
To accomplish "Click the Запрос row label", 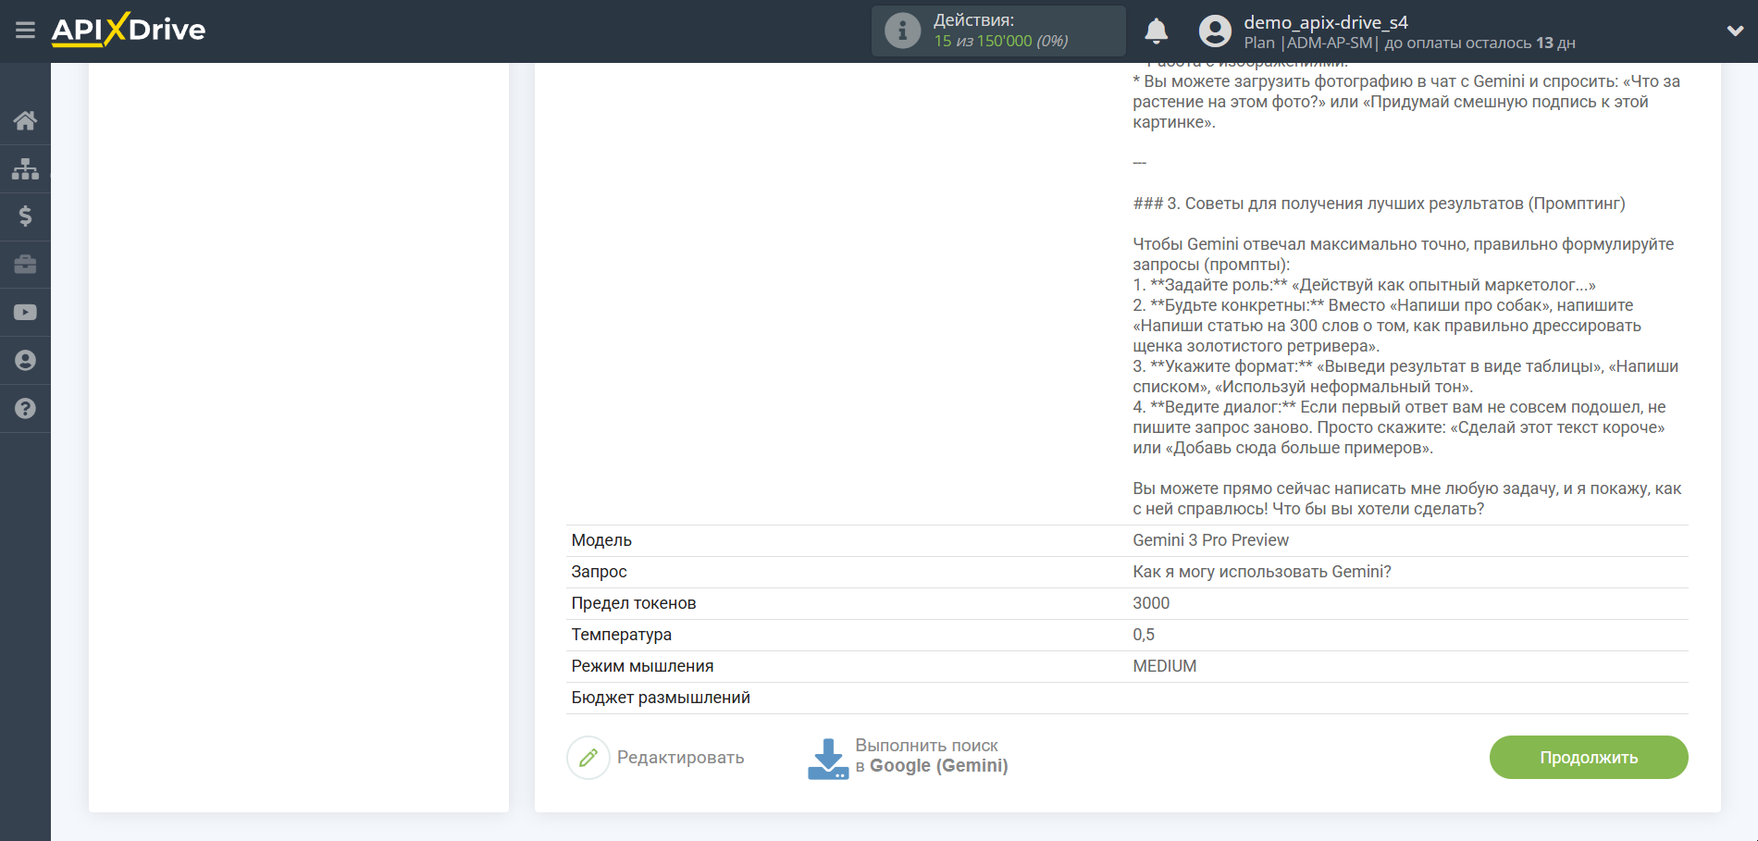I will [599, 572].
